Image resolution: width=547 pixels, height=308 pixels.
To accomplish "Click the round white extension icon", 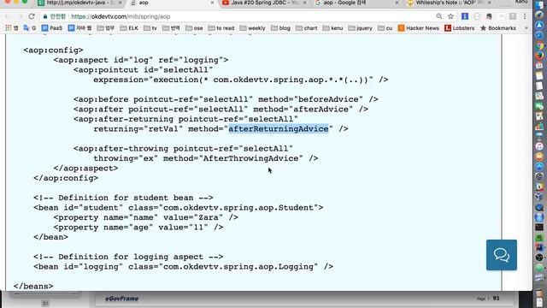I will click(477, 16).
